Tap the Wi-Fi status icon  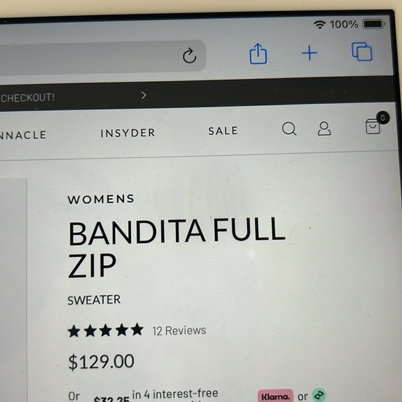(320, 25)
